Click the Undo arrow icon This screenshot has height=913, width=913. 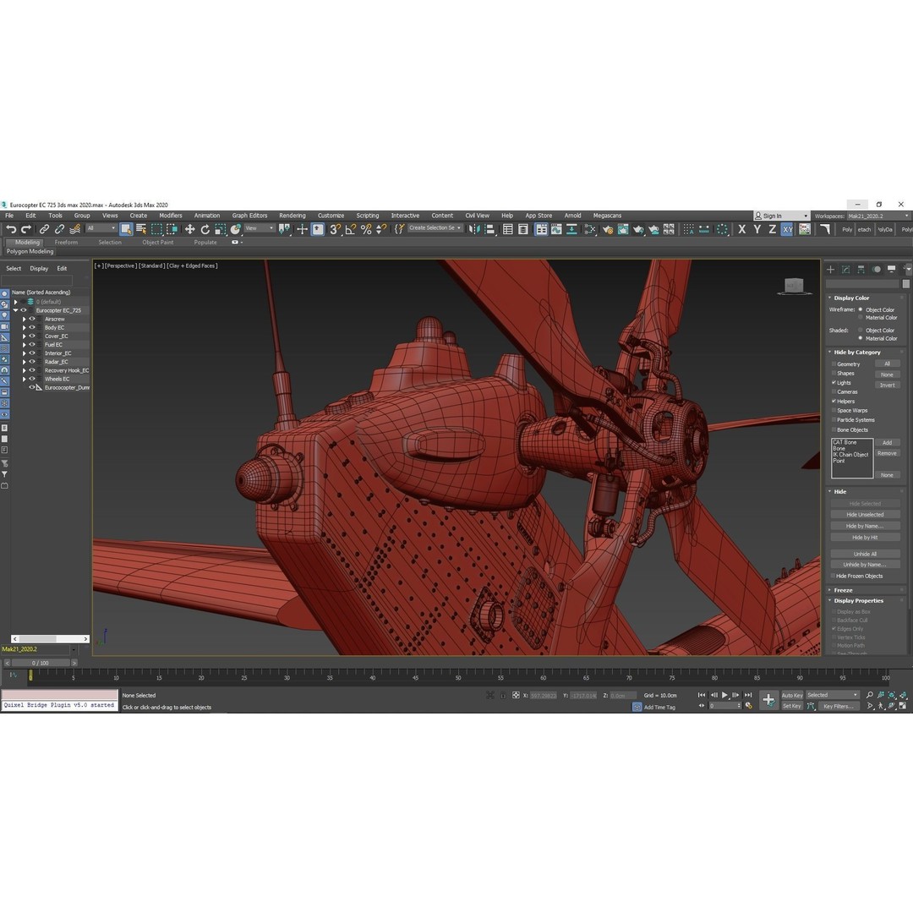(x=11, y=229)
